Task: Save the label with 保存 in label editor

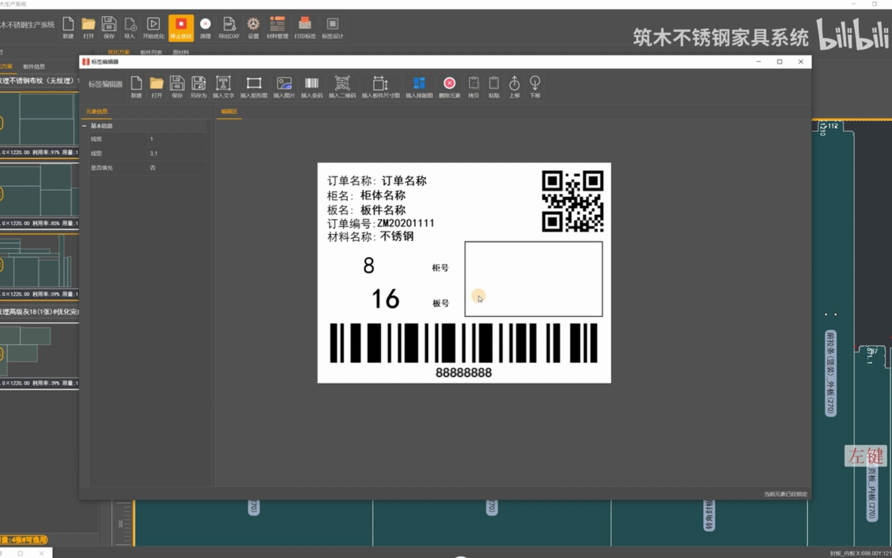Action: pos(177,87)
